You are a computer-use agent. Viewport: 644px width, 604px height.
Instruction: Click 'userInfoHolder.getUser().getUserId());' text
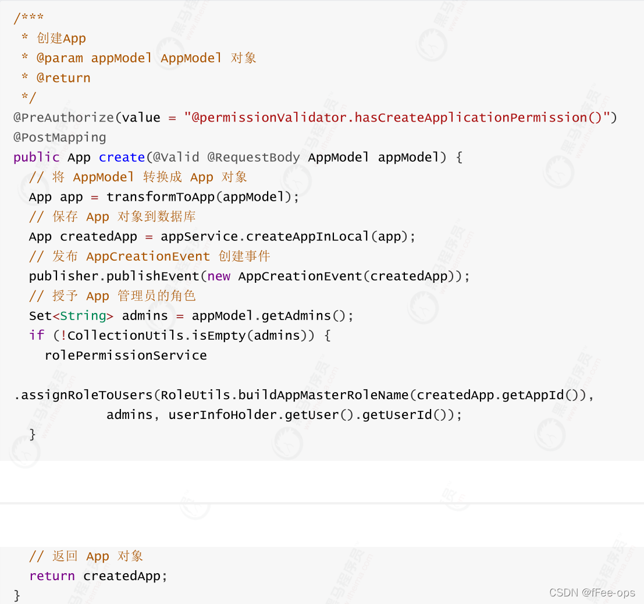click(315, 414)
